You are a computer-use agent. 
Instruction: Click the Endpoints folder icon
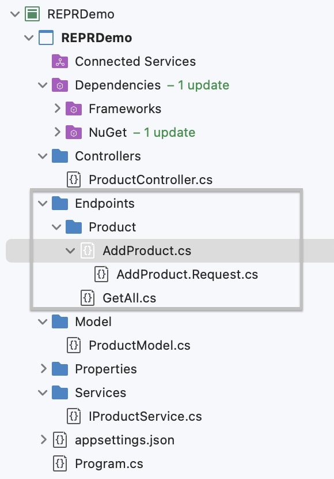pos(60,204)
